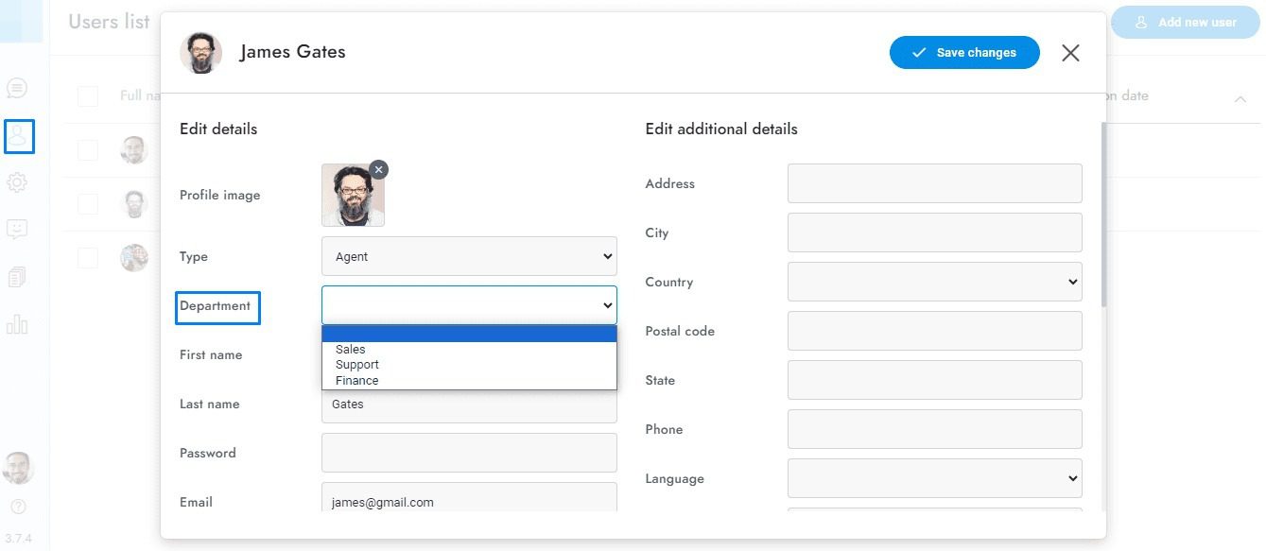This screenshot has height=551, width=1266.
Task: Expand the Language dropdown
Action: pos(934,478)
